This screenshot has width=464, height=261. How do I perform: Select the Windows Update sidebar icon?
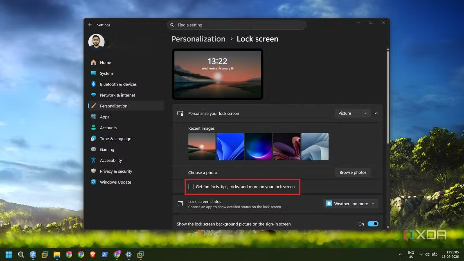coord(94,182)
